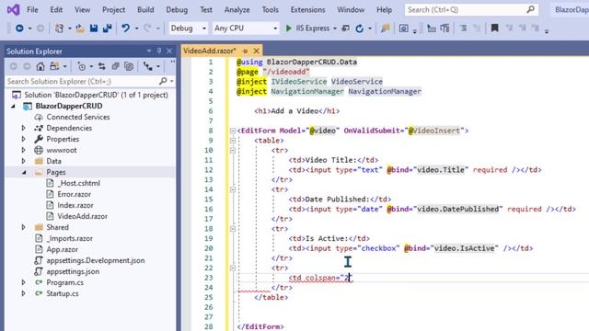Click the Visual Studio logo icon

14,9
